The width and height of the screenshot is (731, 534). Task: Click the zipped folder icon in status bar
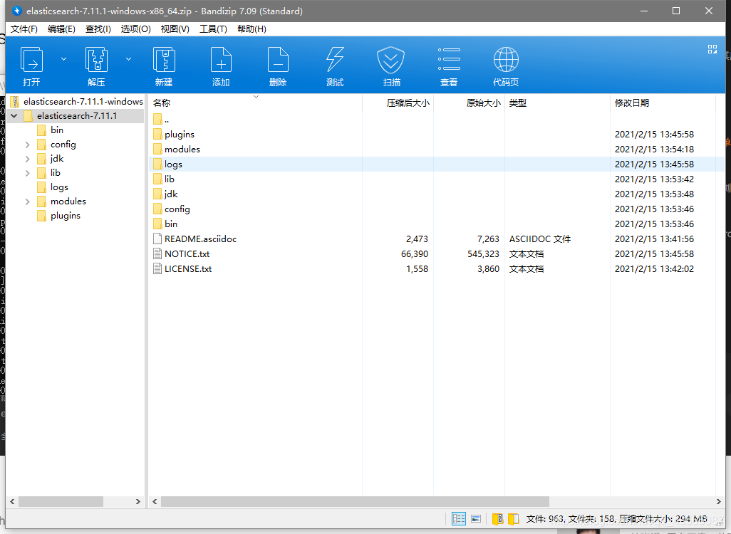pyautogui.click(x=497, y=518)
